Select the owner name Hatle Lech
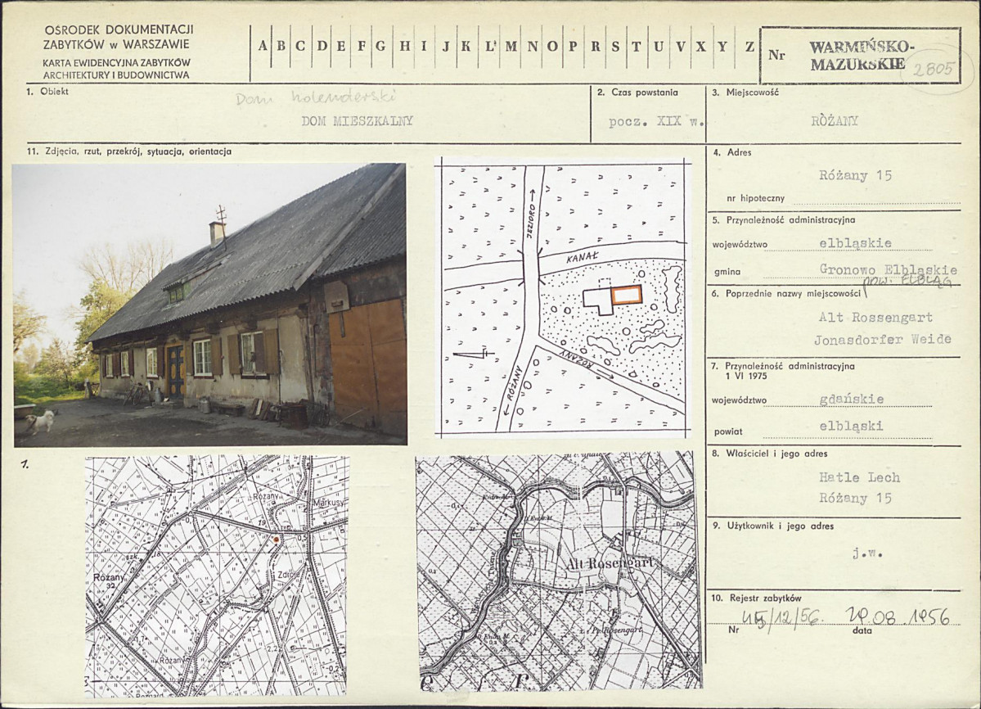Viewport: 981px width, 709px height. point(860,477)
